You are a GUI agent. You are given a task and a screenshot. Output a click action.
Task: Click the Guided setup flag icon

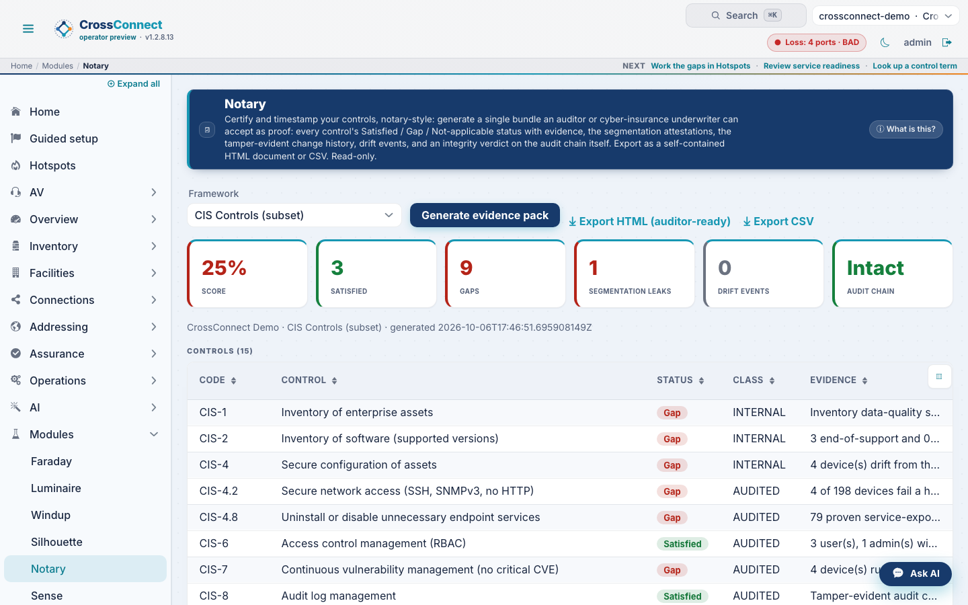[16, 138]
